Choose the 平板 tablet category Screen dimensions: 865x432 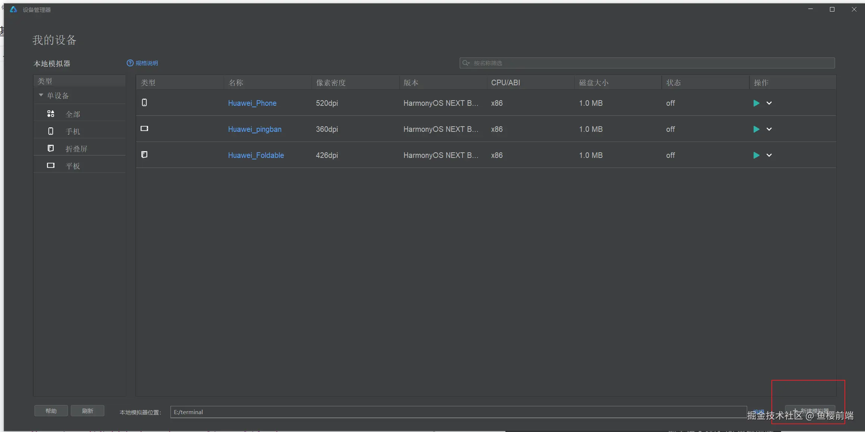click(x=73, y=166)
